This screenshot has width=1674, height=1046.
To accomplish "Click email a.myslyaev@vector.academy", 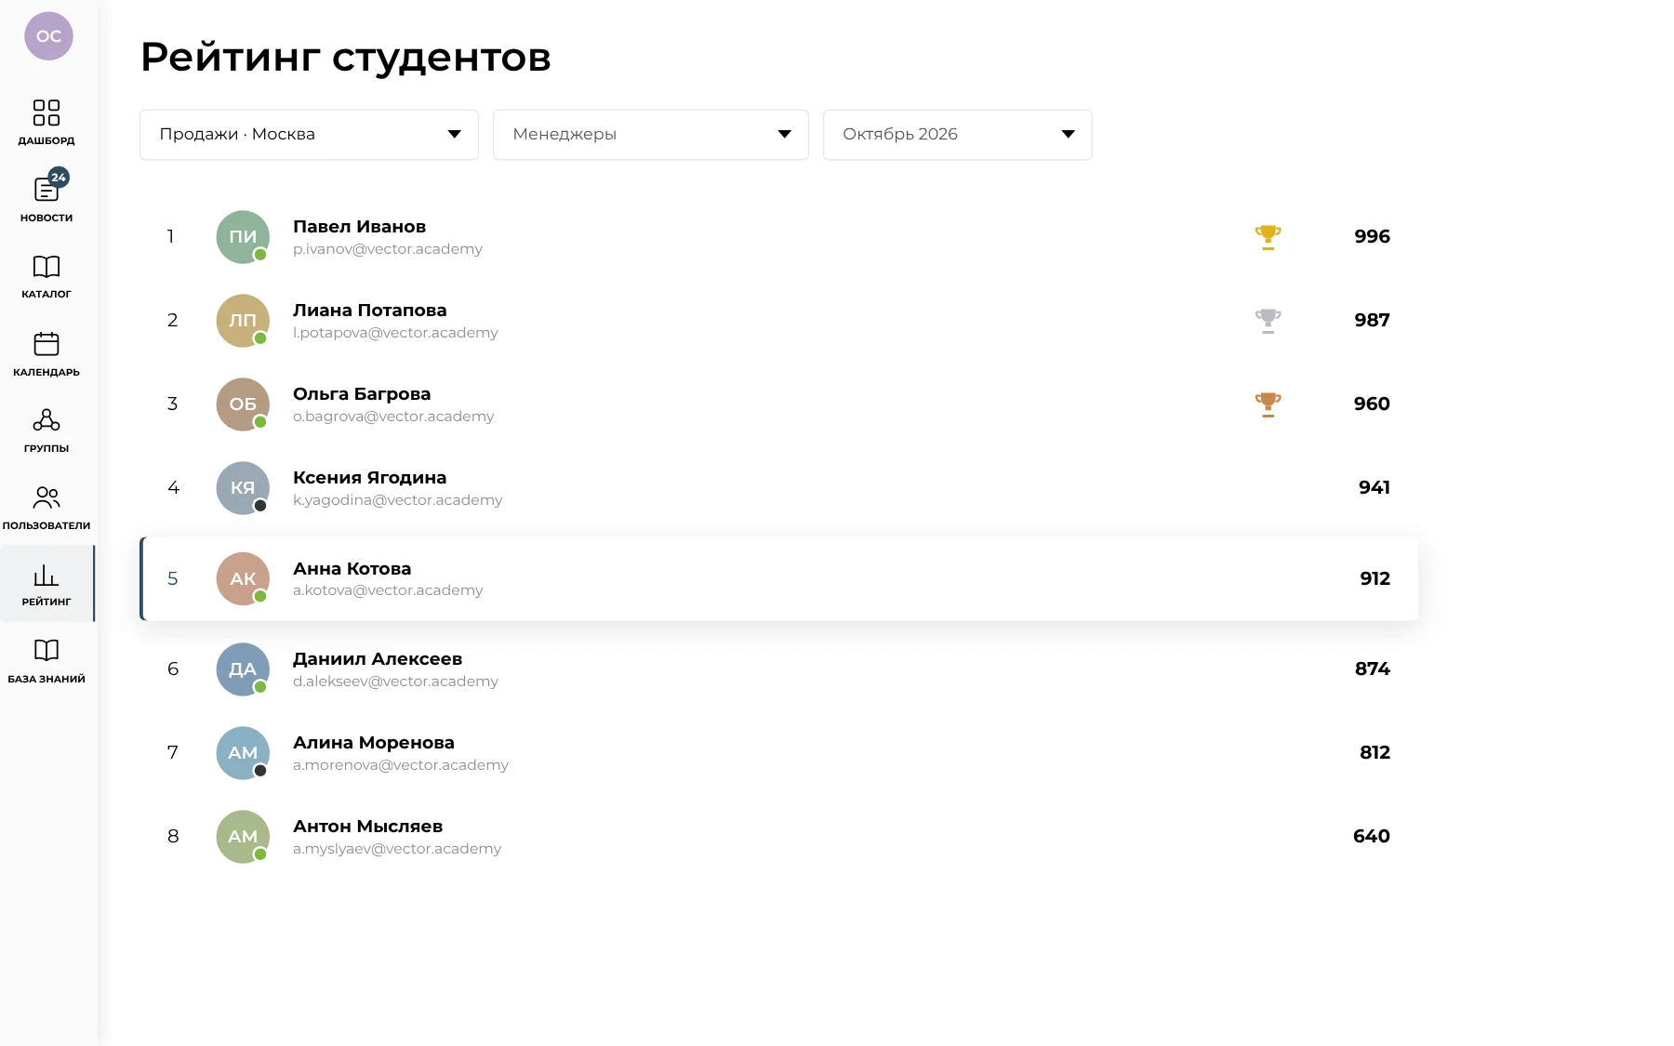I will tap(397, 849).
